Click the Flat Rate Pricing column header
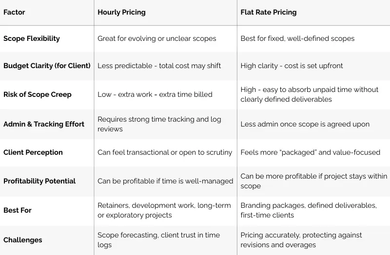The image size is (390, 255). point(269,12)
